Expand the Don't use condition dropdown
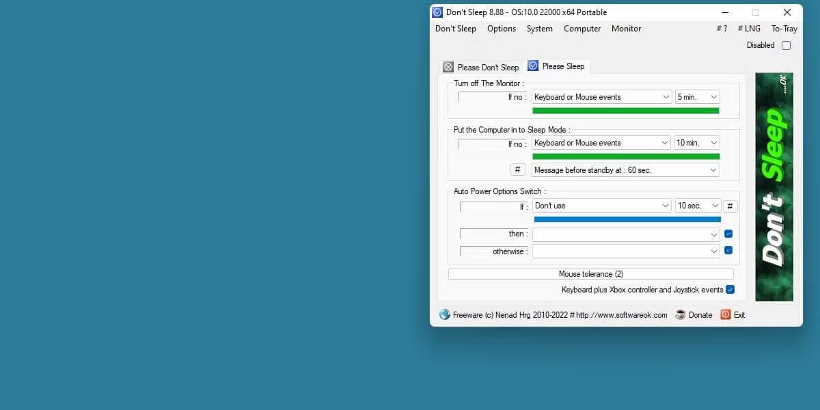The image size is (820, 410). click(602, 206)
